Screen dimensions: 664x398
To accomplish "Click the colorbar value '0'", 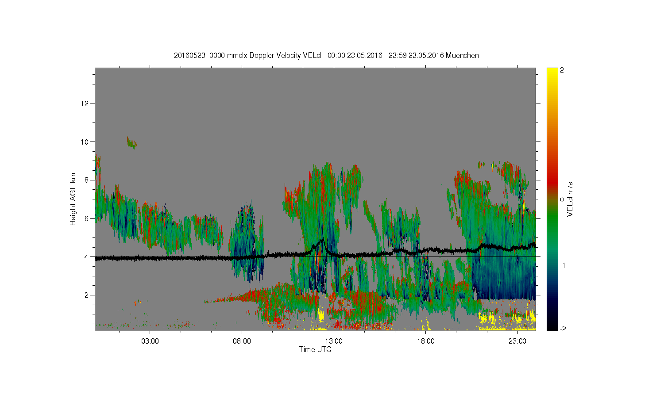I will [x=562, y=199].
